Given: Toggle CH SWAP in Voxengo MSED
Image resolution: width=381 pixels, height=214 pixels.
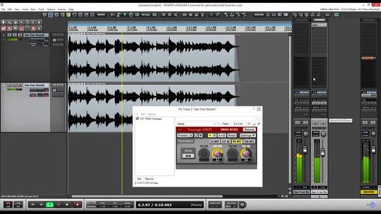Looking at the screenshot, I should pyautogui.click(x=214, y=141).
